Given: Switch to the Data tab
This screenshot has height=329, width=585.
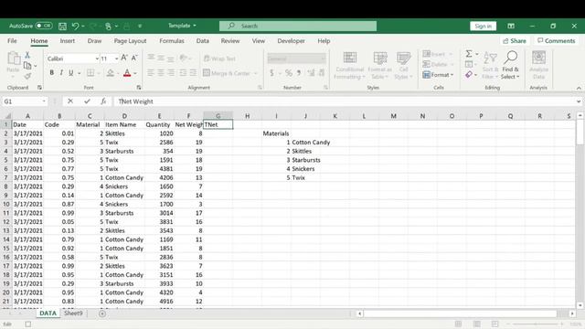Looking at the screenshot, I should coord(203,40).
